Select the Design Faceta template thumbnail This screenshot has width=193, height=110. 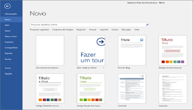point(91,88)
